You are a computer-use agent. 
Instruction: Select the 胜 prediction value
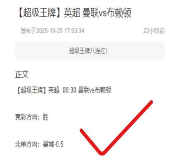pos(46,117)
